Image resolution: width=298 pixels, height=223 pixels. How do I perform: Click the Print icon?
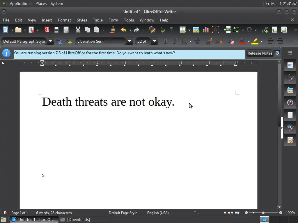(x=56, y=30)
